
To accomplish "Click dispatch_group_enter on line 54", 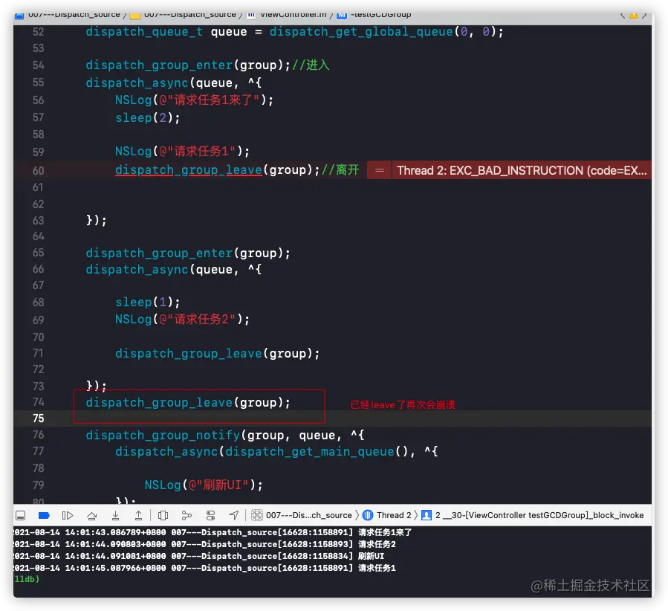I will pyautogui.click(x=159, y=65).
